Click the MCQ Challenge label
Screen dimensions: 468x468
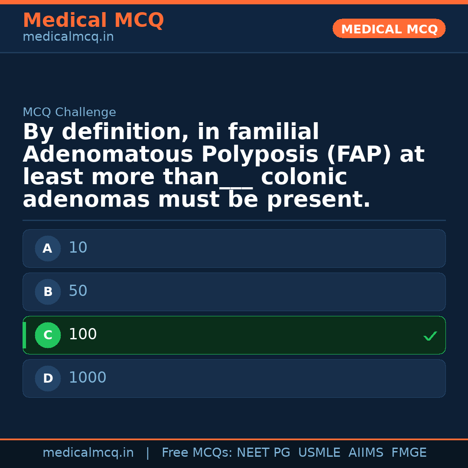(69, 113)
